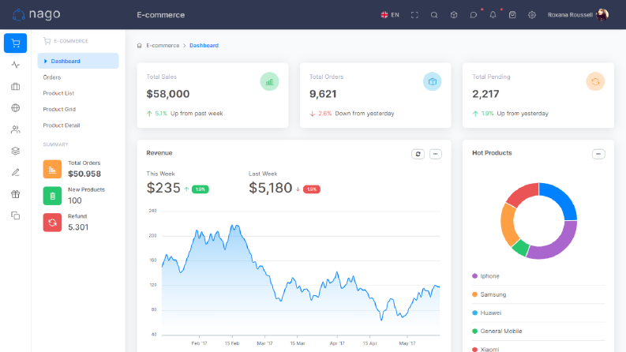626x352 pixels.
Task: Click the $58,000 sales value
Action: 168,94
